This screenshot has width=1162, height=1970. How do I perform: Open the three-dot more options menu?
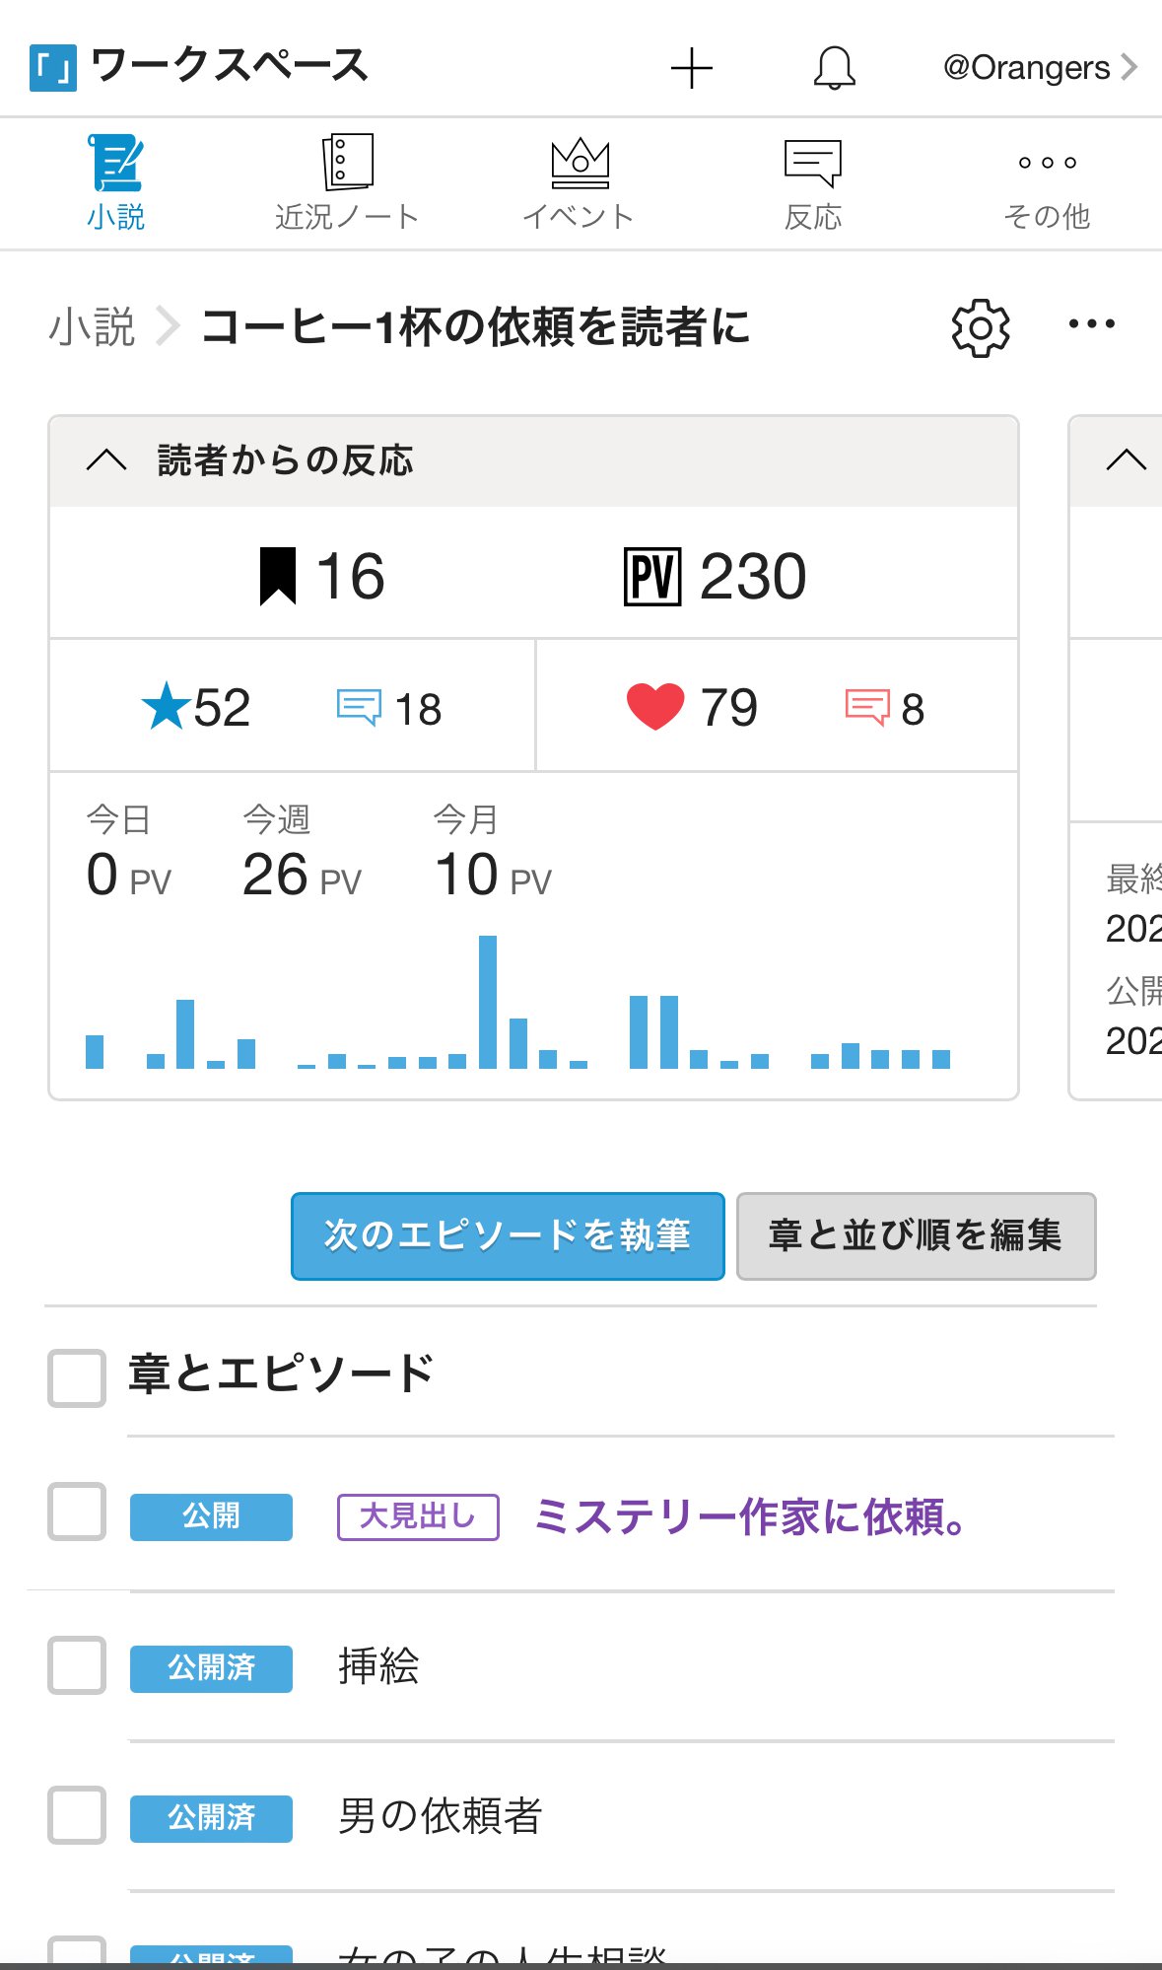coord(1091,324)
